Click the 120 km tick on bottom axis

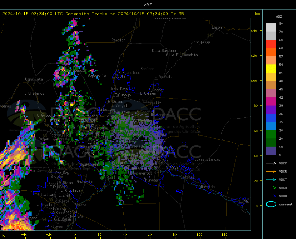click(224, 234)
